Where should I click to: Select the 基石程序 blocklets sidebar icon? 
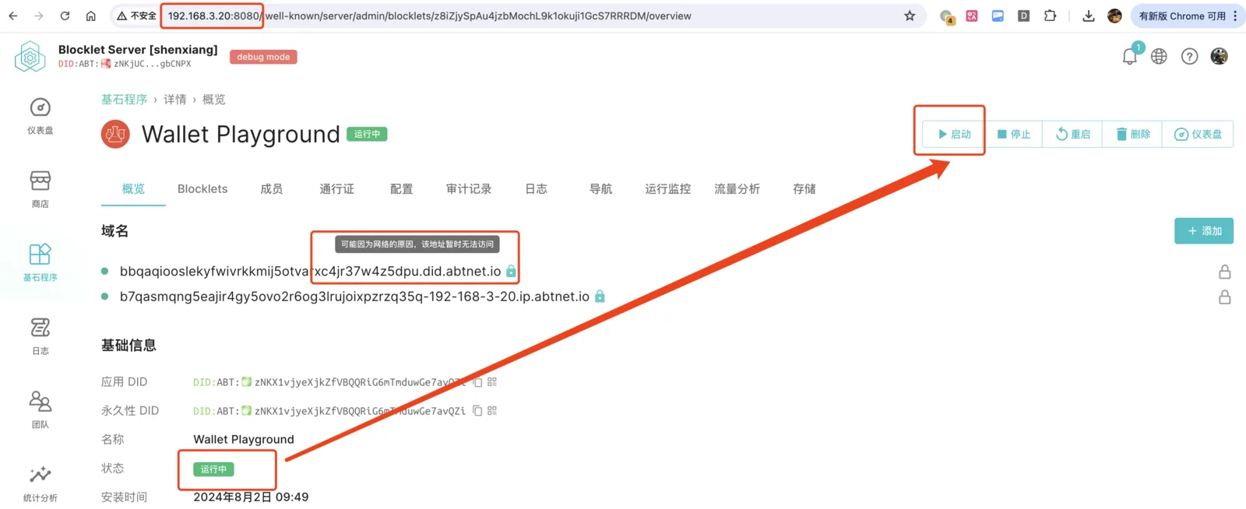40,262
